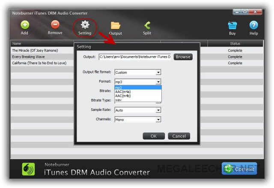The width and height of the screenshot is (274, 188).
Task: Click Complete status for Every Breaking Wave
Action: tap(235, 57)
